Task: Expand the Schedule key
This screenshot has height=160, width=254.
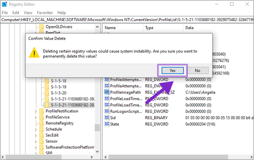Action: point(36,130)
